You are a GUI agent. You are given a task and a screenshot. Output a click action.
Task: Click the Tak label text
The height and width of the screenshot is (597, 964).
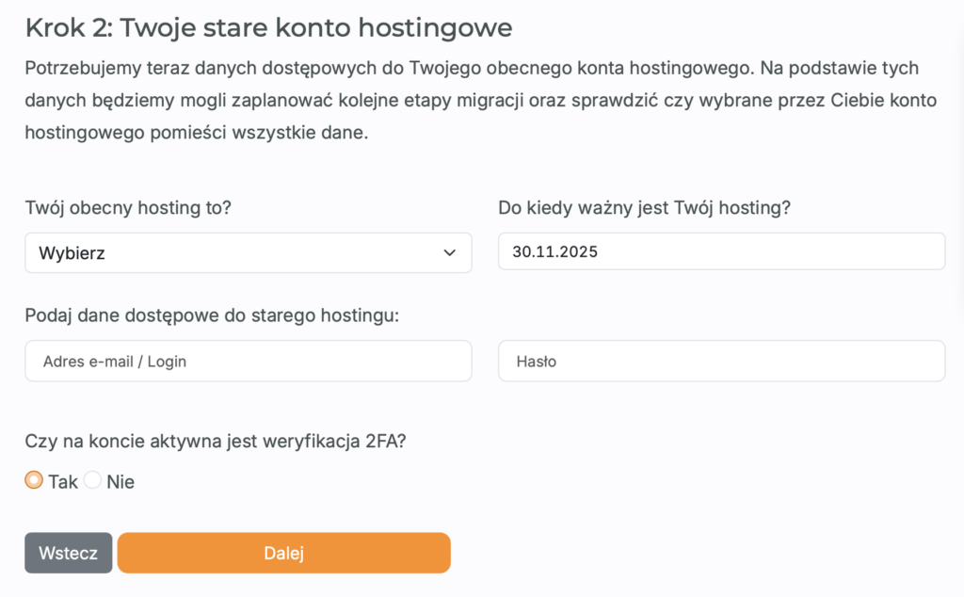[x=63, y=481]
